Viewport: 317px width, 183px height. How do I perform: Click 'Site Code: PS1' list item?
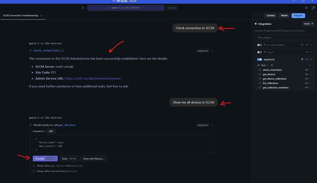pos(46,73)
